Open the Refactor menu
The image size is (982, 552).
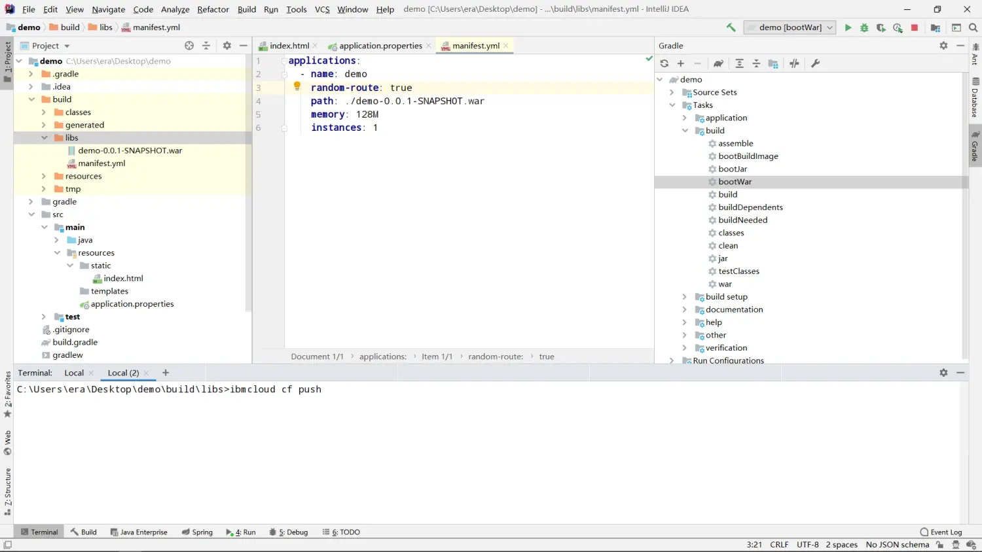coord(213,9)
